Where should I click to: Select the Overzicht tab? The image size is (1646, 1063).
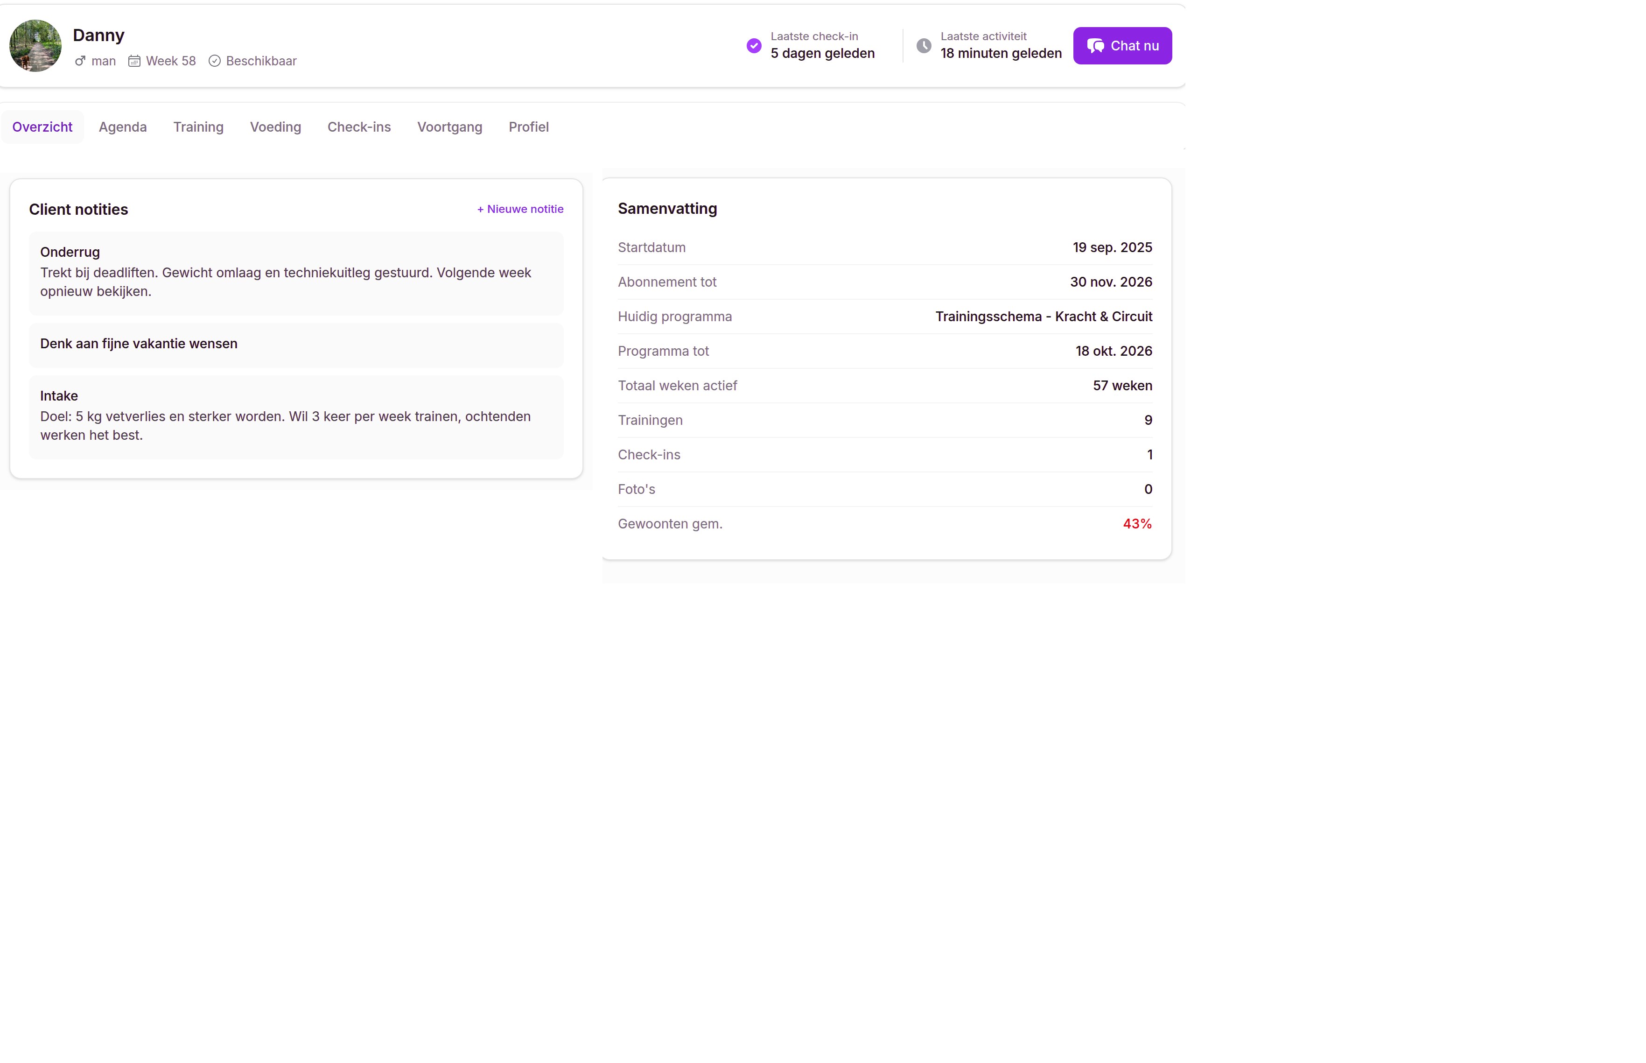42,127
